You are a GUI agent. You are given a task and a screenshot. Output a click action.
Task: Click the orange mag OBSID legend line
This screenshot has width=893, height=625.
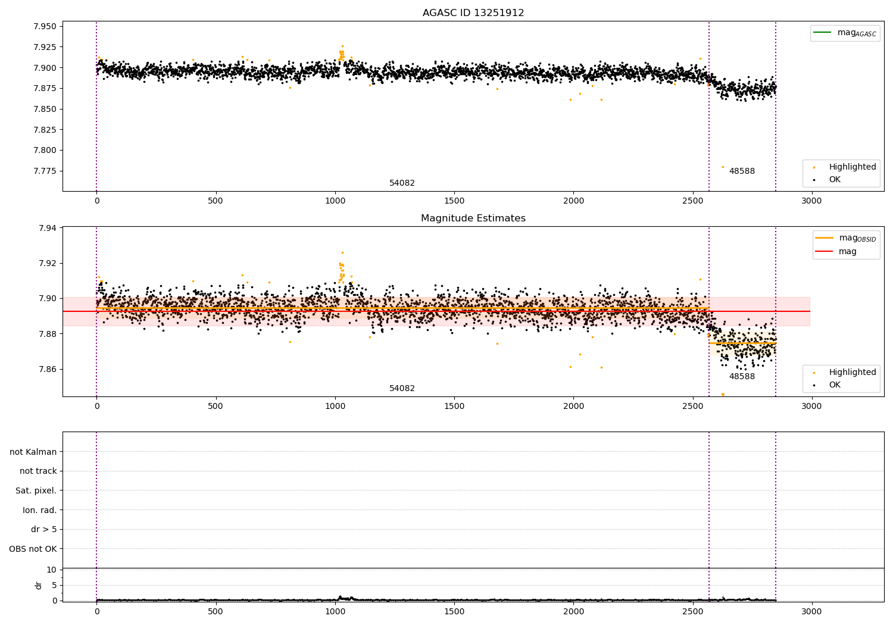825,238
